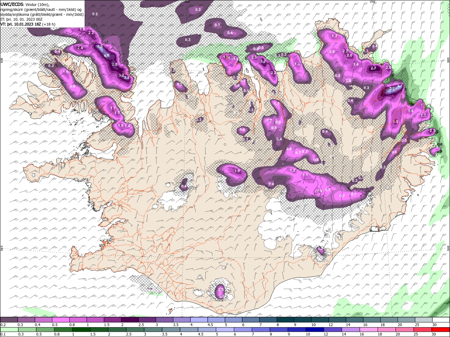Screen dimensions: 450x337
Task: Click the 2.7 snowfall value in the northeast
Action: [x=373, y=68]
